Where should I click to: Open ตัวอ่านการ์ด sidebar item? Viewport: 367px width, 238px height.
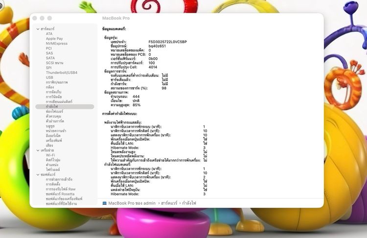tap(55, 121)
